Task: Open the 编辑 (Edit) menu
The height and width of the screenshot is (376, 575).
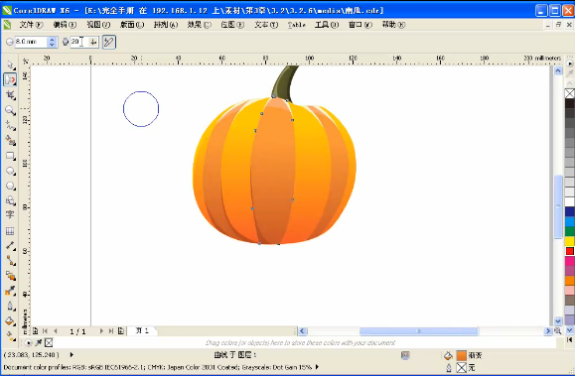Action: coord(65,25)
